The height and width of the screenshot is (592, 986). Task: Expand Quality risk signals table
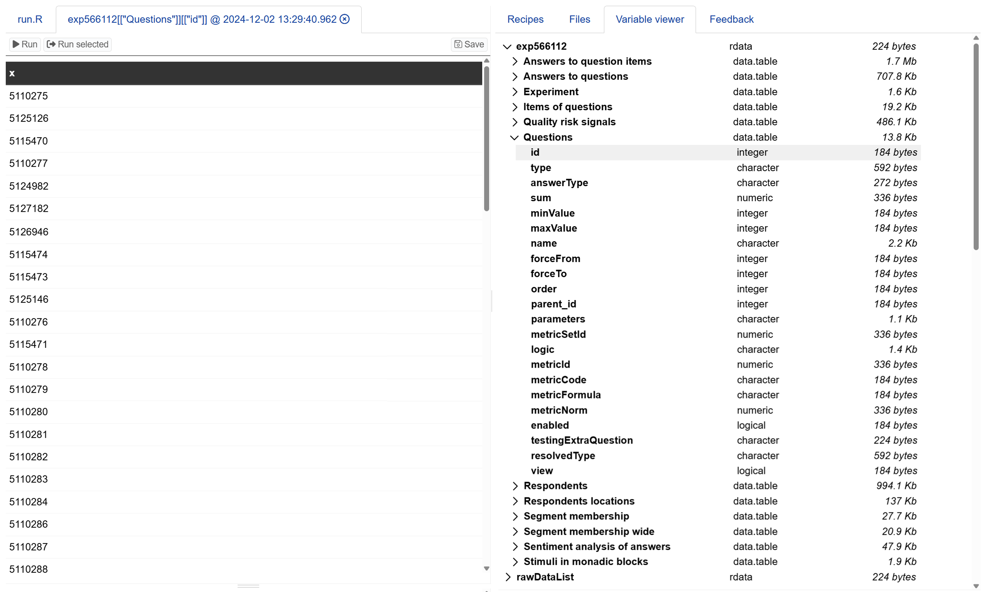coord(515,122)
